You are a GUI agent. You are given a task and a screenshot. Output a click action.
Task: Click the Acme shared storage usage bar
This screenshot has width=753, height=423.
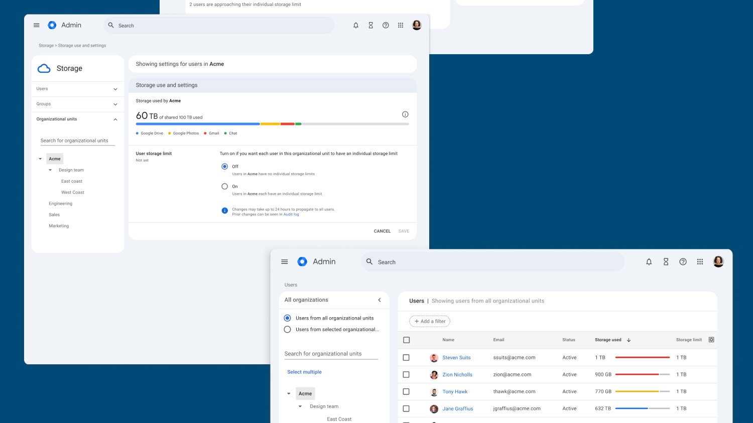[272, 124]
